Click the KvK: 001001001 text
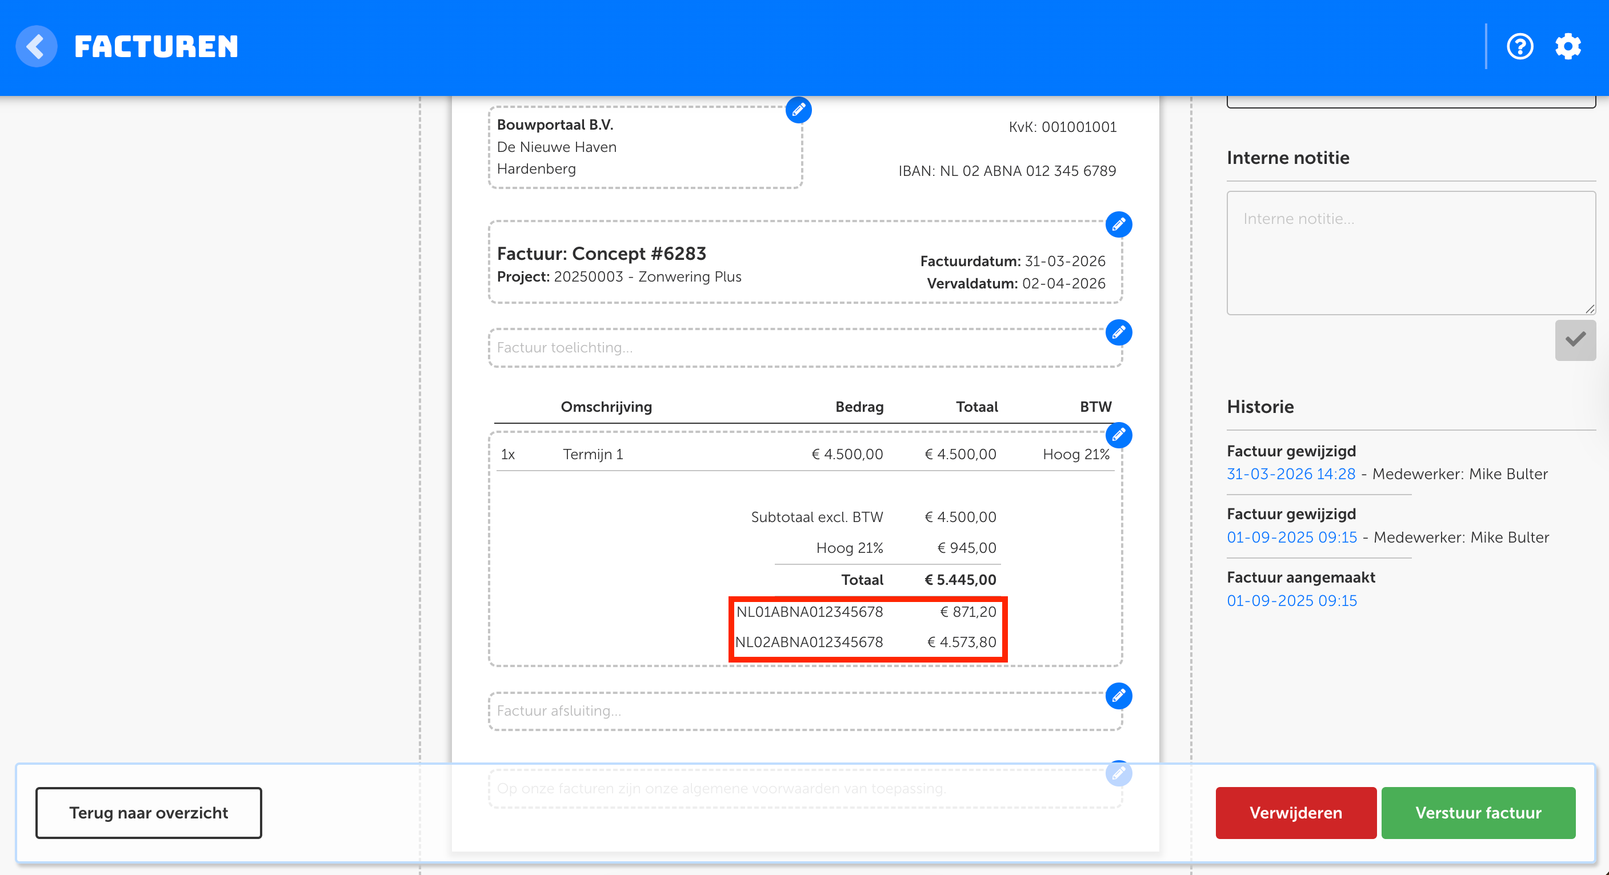The width and height of the screenshot is (1609, 875). point(1062,127)
